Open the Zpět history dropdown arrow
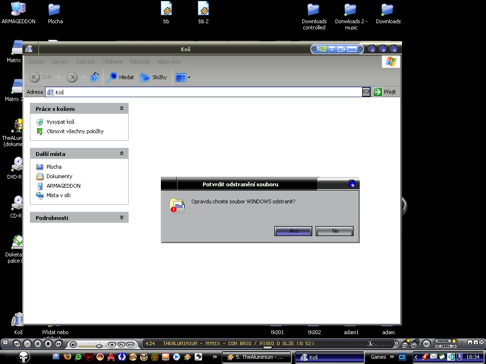 click(x=58, y=77)
